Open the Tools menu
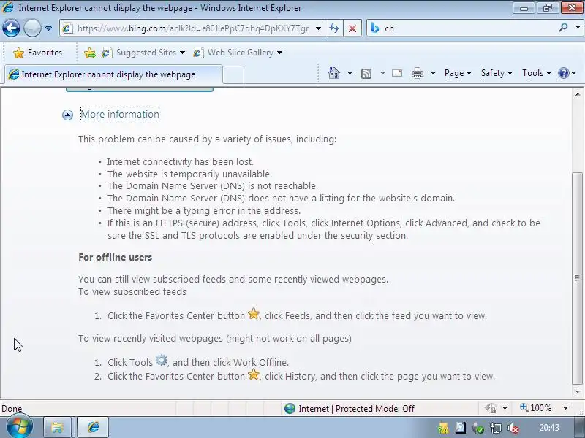 [x=537, y=73]
